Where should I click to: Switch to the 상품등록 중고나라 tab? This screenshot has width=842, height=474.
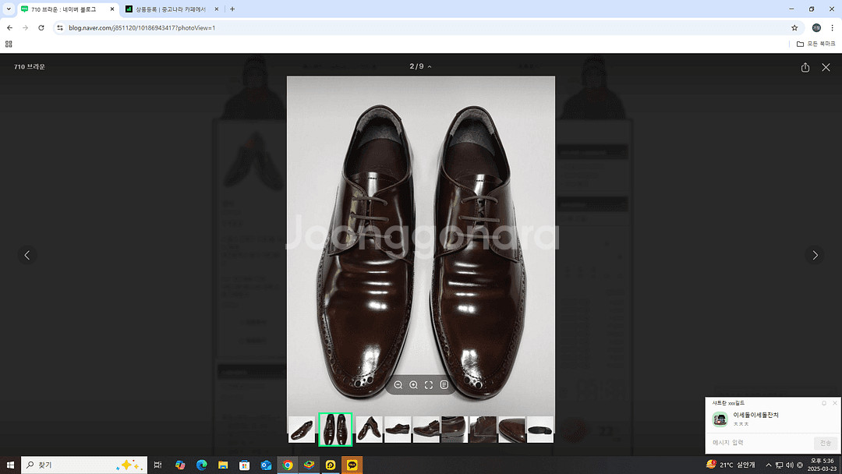coord(171,9)
